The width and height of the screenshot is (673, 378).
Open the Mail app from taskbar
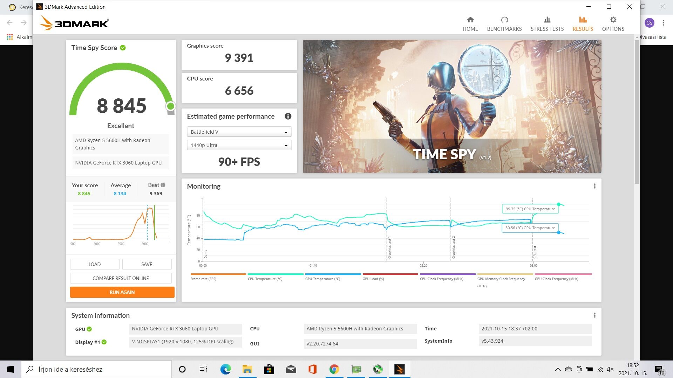(x=291, y=369)
